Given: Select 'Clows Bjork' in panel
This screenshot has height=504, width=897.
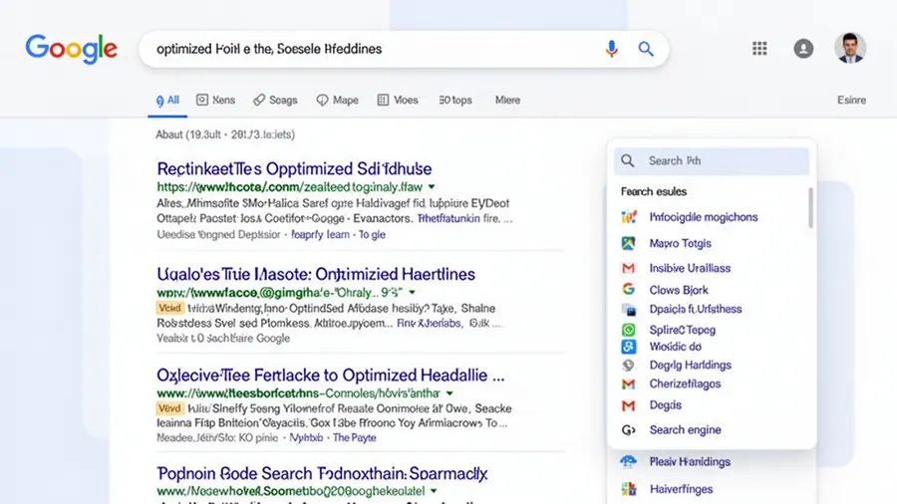Looking at the screenshot, I should point(679,290).
